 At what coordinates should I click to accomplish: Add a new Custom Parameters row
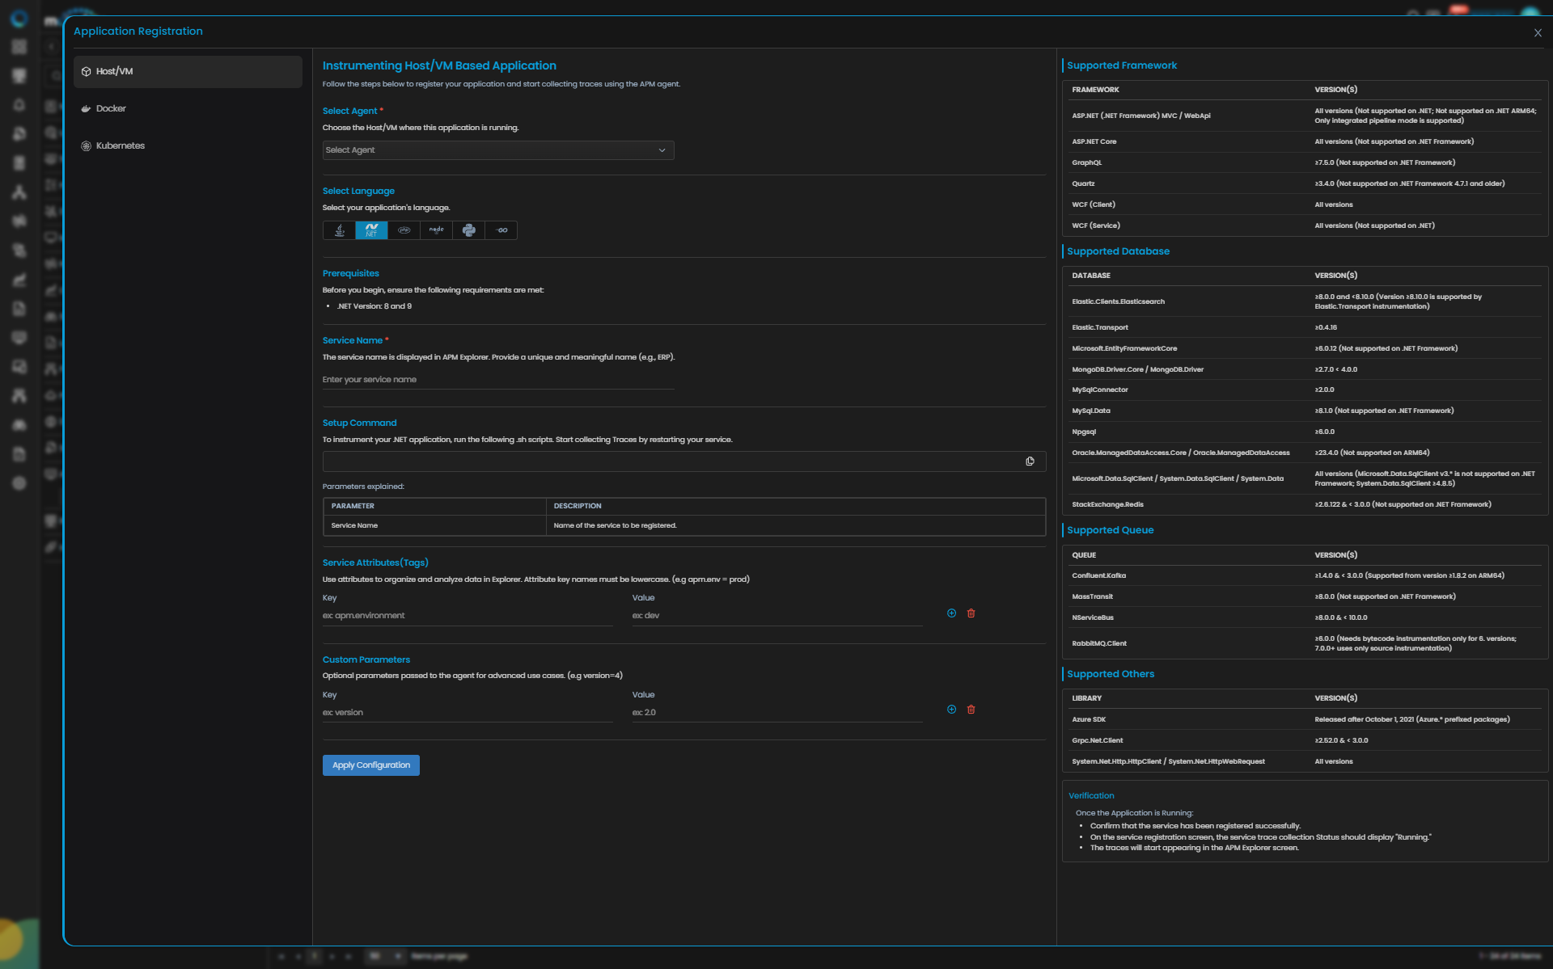pyautogui.click(x=951, y=710)
